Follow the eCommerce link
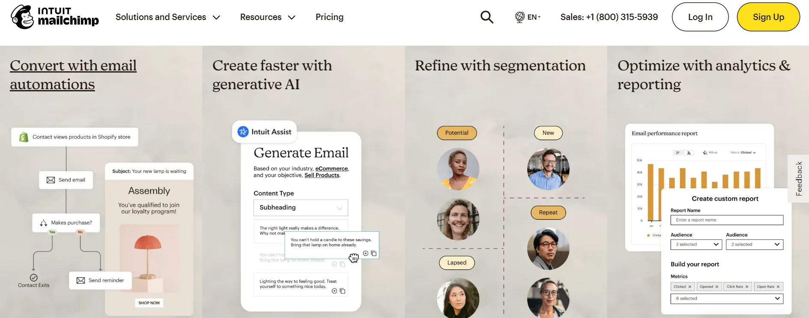The height and width of the screenshot is (318, 809). coord(331,168)
